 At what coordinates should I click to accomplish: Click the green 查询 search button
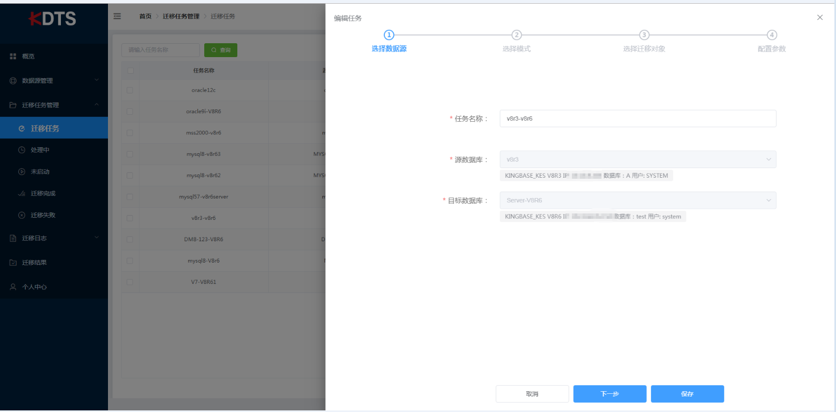[x=221, y=50]
